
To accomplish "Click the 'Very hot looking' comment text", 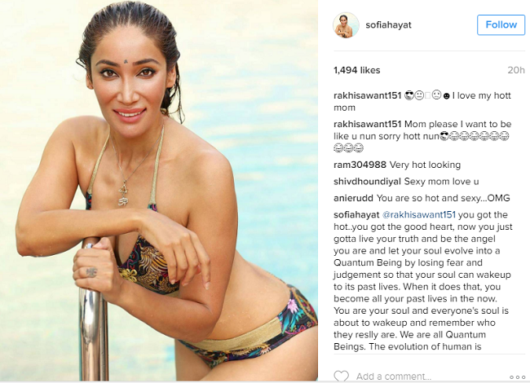I will click(x=425, y=165).
